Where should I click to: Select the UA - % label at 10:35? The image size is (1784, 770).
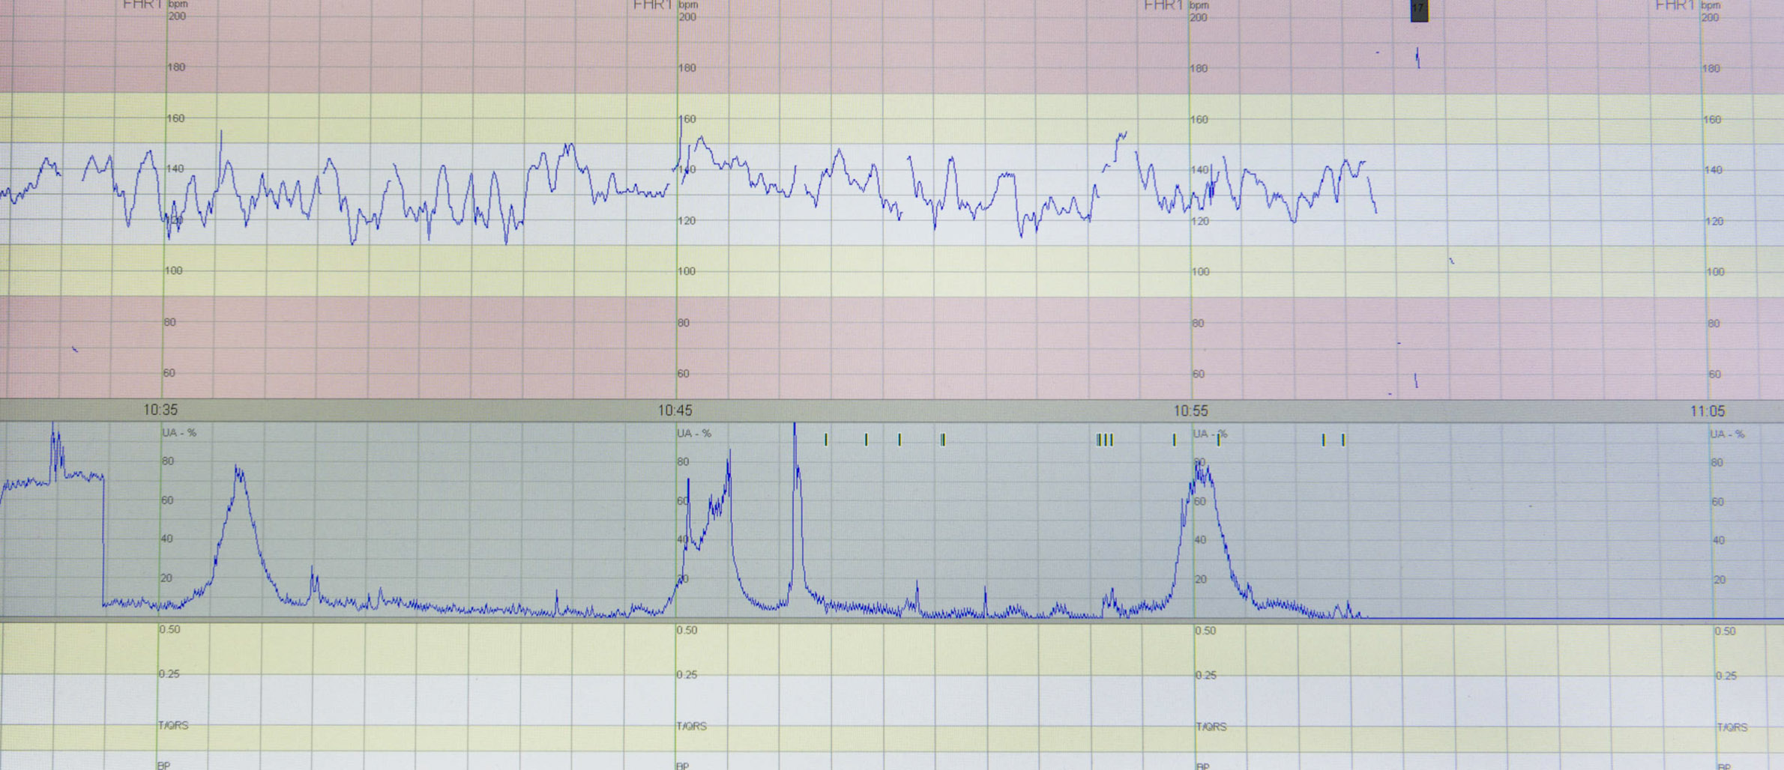pyautogui.click(x=179, y=433)
